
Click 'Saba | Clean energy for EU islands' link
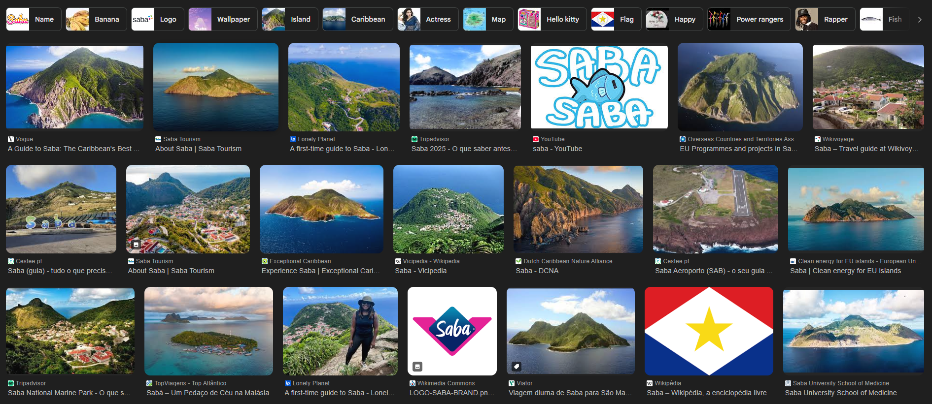(845, 271)
